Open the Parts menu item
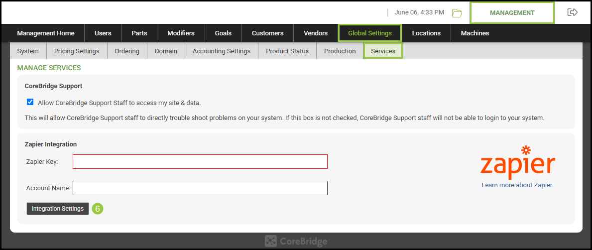The width and height of the screenshot is (592, 250). point(139,33)
